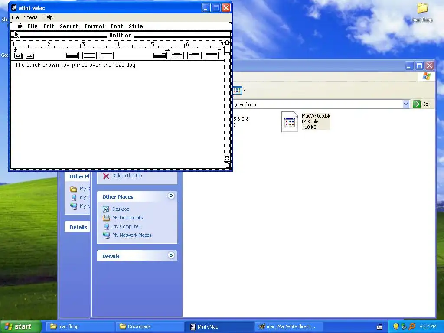Open the Format menu in MacWrite
Screen dimensions: 444x333
point(95,26)
